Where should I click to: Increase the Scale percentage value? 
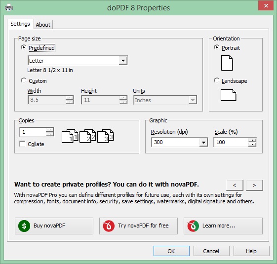(252, 140)
